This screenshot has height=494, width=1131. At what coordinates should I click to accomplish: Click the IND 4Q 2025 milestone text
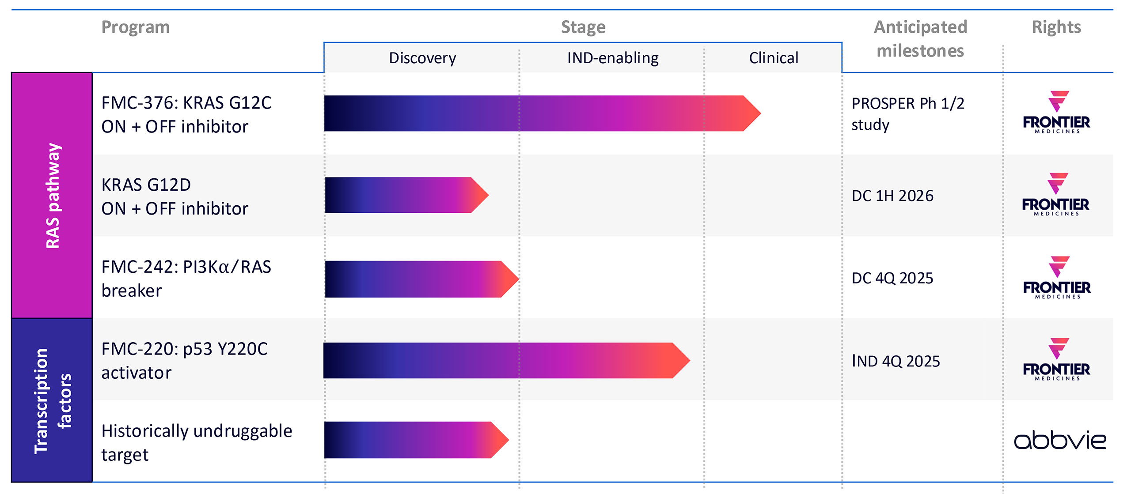(896, 361)
